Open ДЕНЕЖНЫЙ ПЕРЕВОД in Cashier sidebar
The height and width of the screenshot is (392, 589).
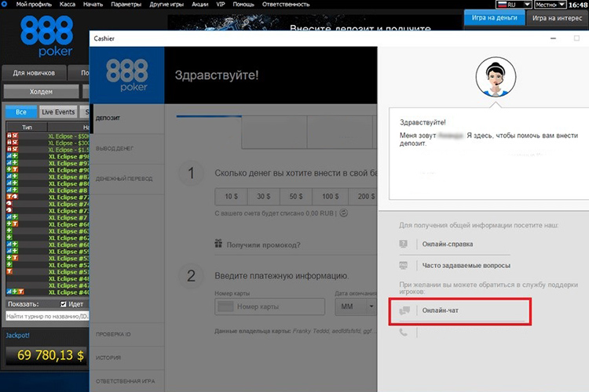[127, 179]
